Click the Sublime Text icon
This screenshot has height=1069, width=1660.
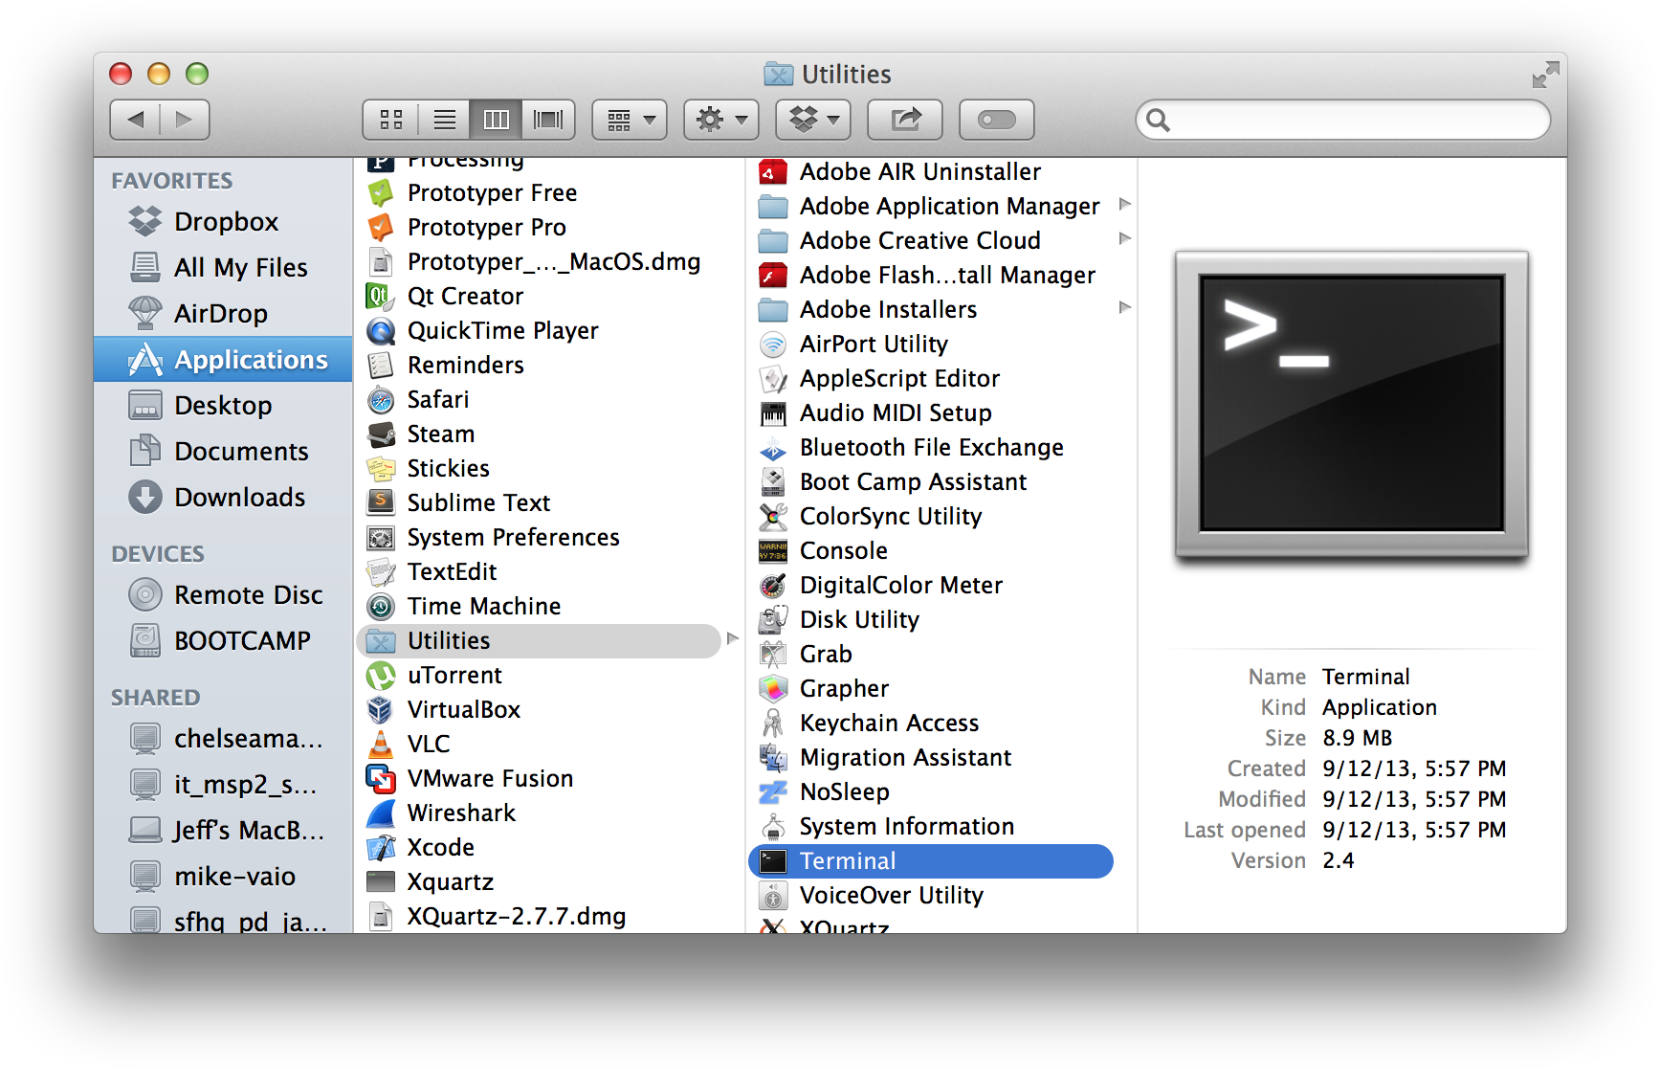(x=381, y=503)
